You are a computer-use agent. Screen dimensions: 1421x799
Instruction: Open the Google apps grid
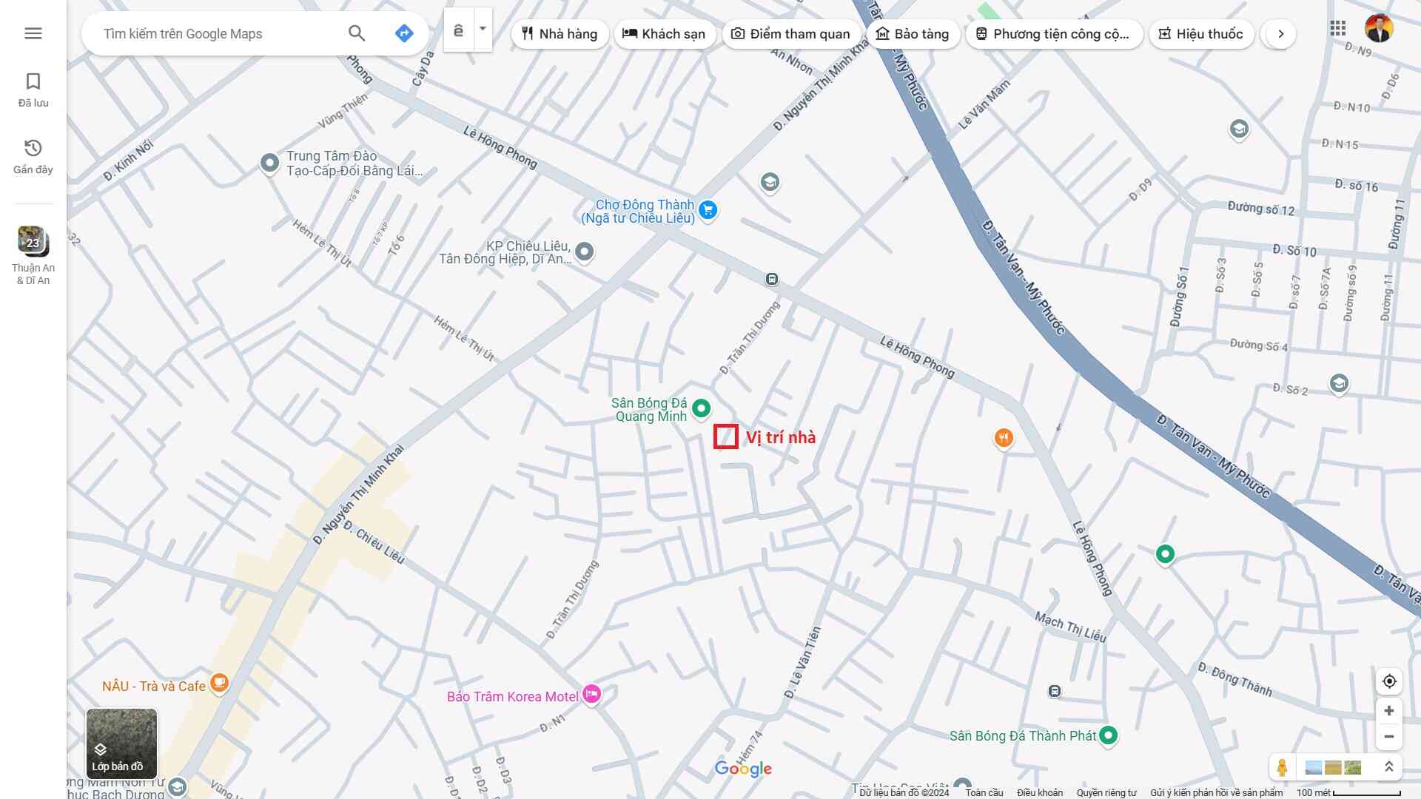pos(1338,29)
